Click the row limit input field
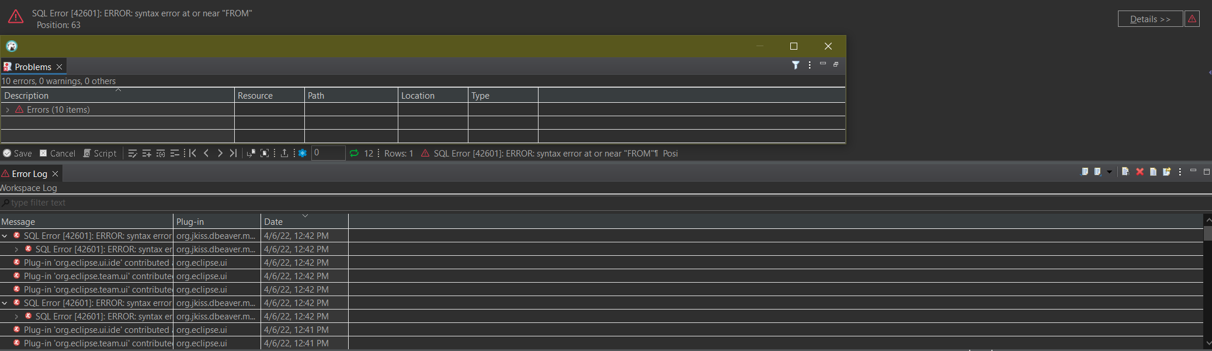 328,153
